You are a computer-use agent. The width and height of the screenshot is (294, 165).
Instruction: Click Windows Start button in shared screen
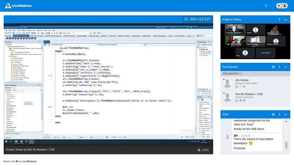(x=6, y=142)
